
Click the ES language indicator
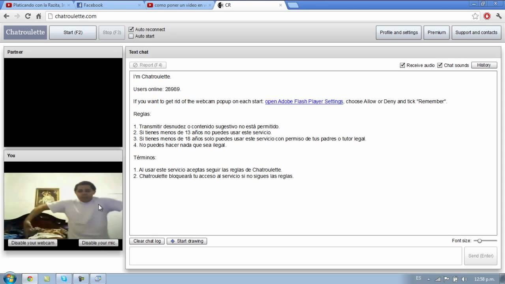419,278
